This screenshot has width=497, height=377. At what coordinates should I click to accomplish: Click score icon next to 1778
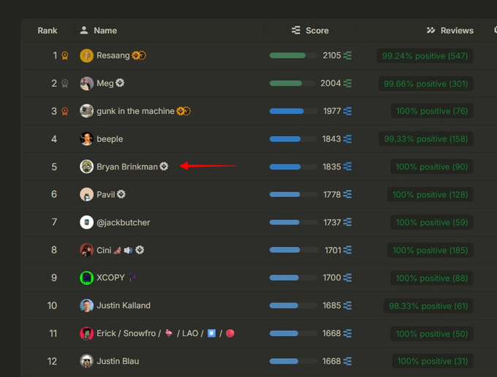pyautogui.click(x=347, y=194)
